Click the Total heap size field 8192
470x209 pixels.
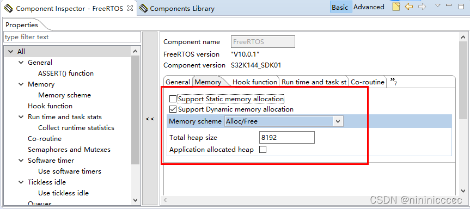286,138
